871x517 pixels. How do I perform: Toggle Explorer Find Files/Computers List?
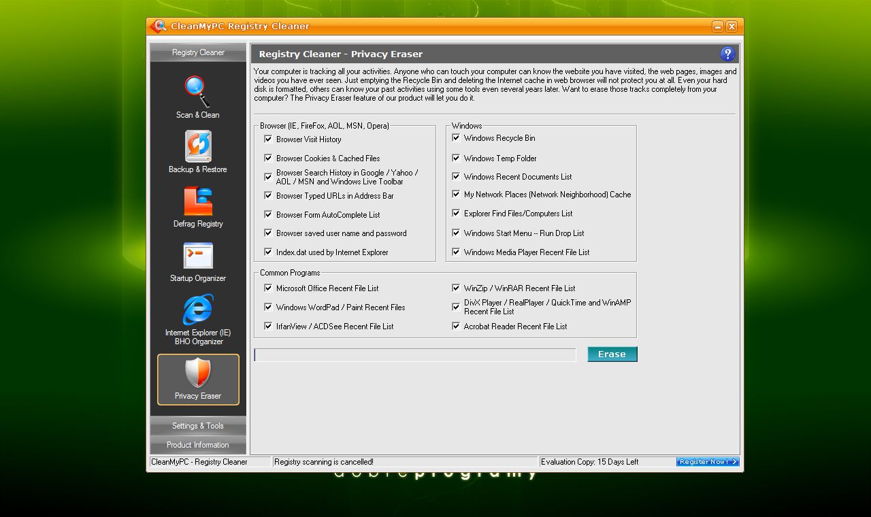click(456, 213)
